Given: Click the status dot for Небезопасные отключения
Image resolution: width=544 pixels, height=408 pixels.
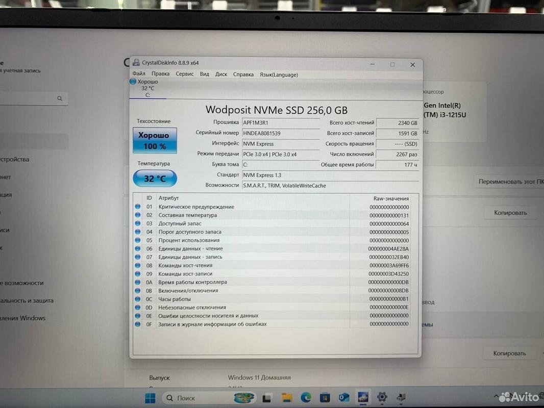Looking at the screenshot, I should [138, 308].
